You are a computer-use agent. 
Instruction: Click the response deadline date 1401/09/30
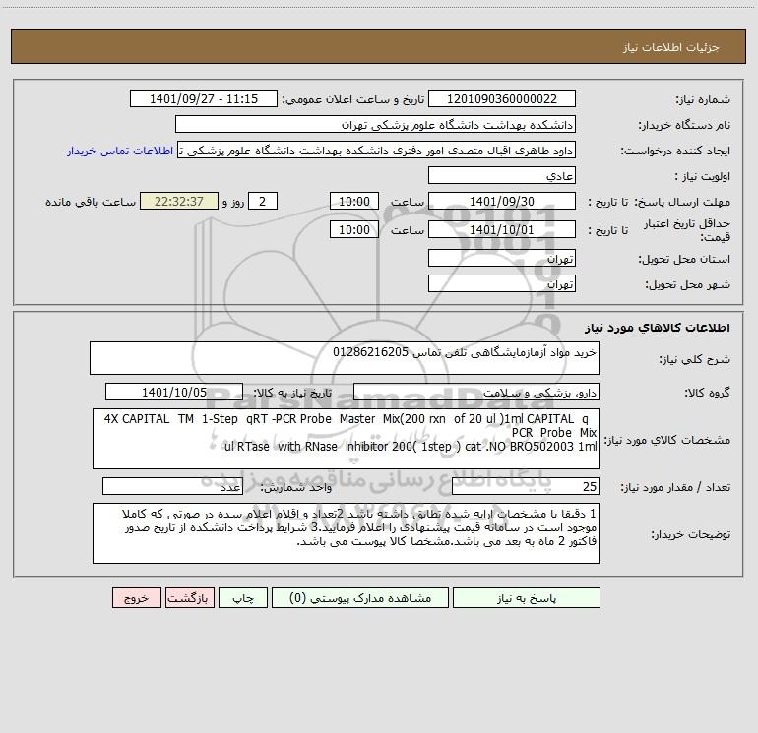pyautogui.click(x=502, y=201)
